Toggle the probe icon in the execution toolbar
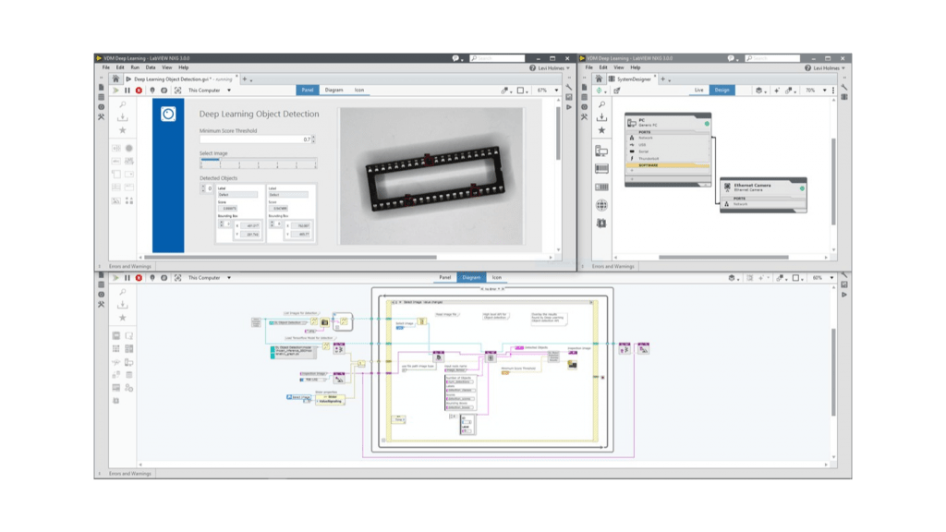 pos(151,89)
